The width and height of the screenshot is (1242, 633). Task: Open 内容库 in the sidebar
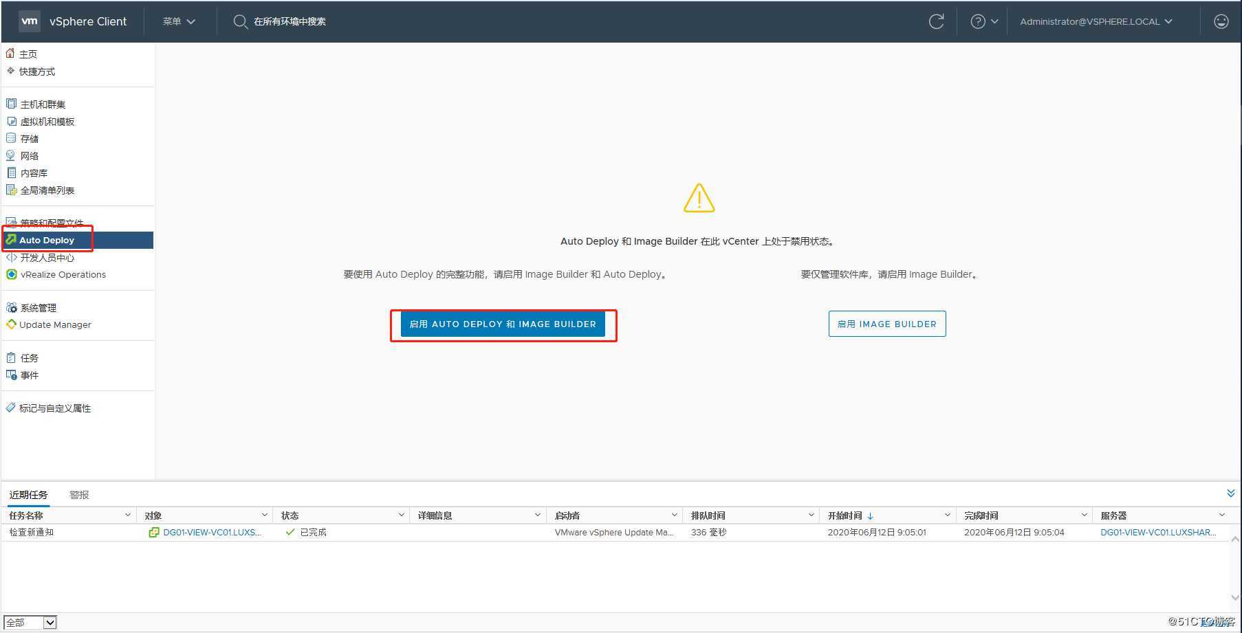pyautogui.click(x=34, y=173)
